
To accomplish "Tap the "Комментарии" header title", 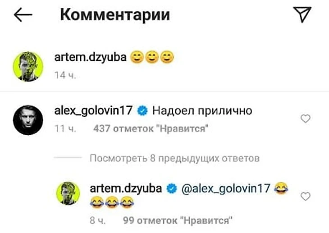I will (115, 15).
